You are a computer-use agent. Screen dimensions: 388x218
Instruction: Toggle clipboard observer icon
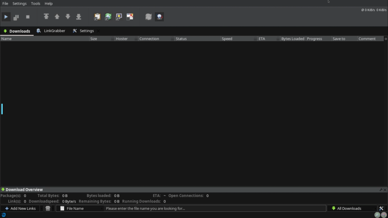point(97,17)
